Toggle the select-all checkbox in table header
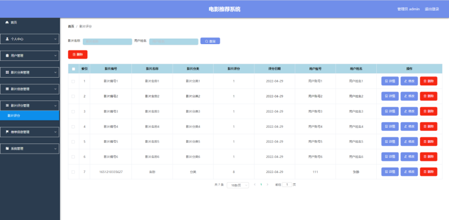 click(x=73, y=69)
